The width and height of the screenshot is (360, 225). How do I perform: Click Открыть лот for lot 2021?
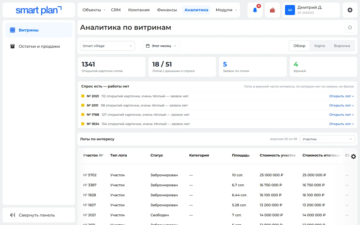[341, 96]
